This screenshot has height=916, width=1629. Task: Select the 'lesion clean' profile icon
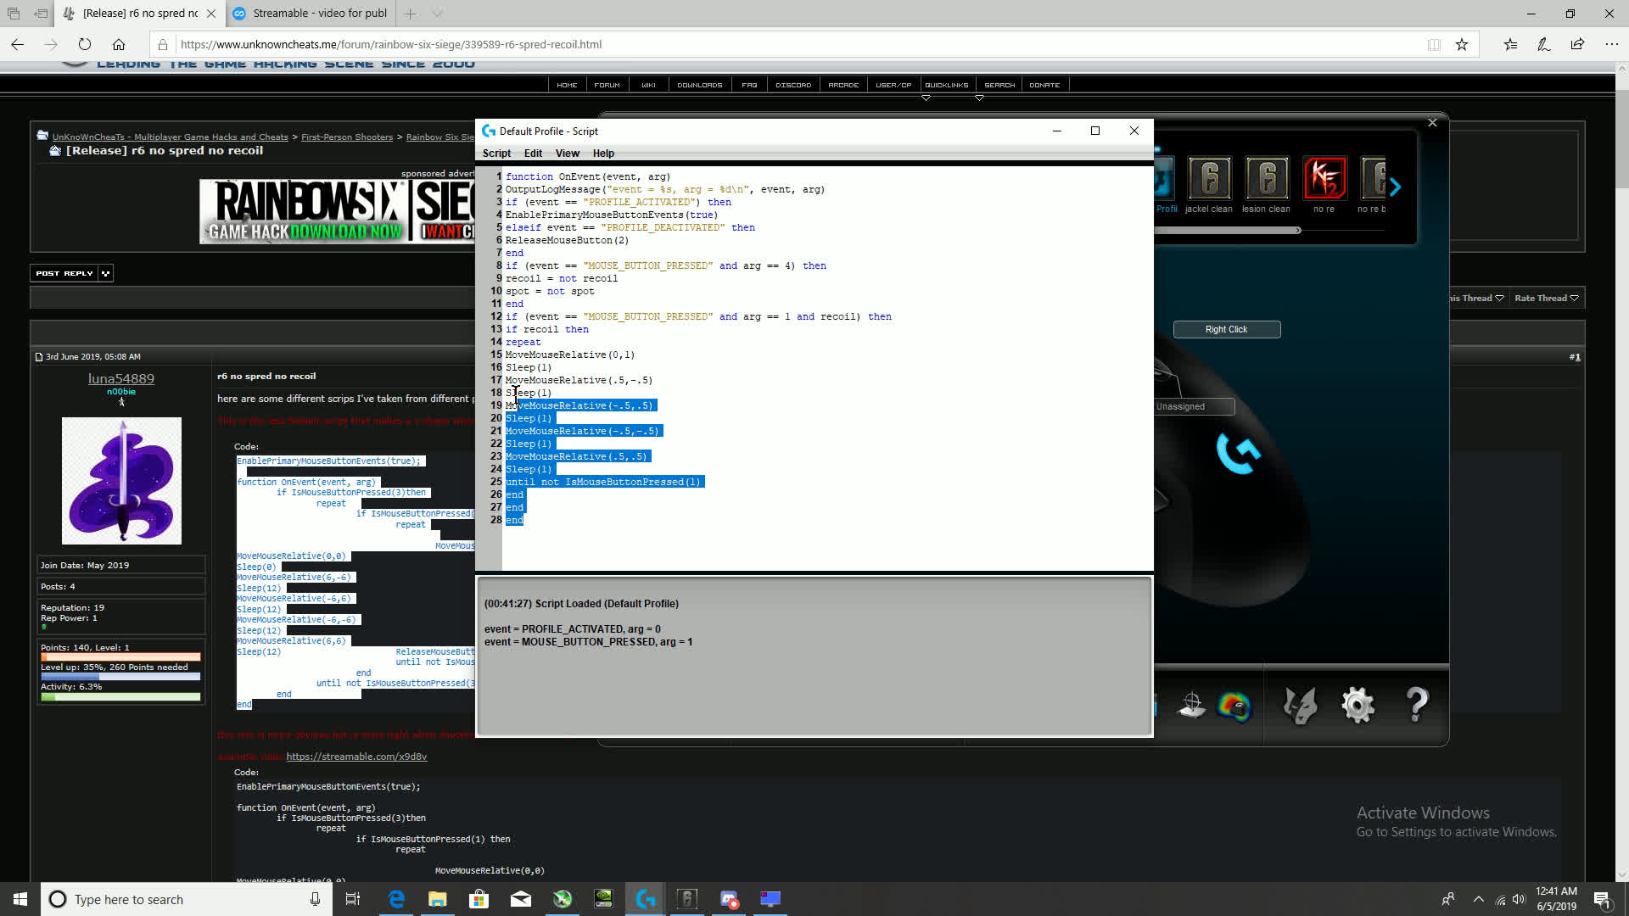[x=1267, y=178]
